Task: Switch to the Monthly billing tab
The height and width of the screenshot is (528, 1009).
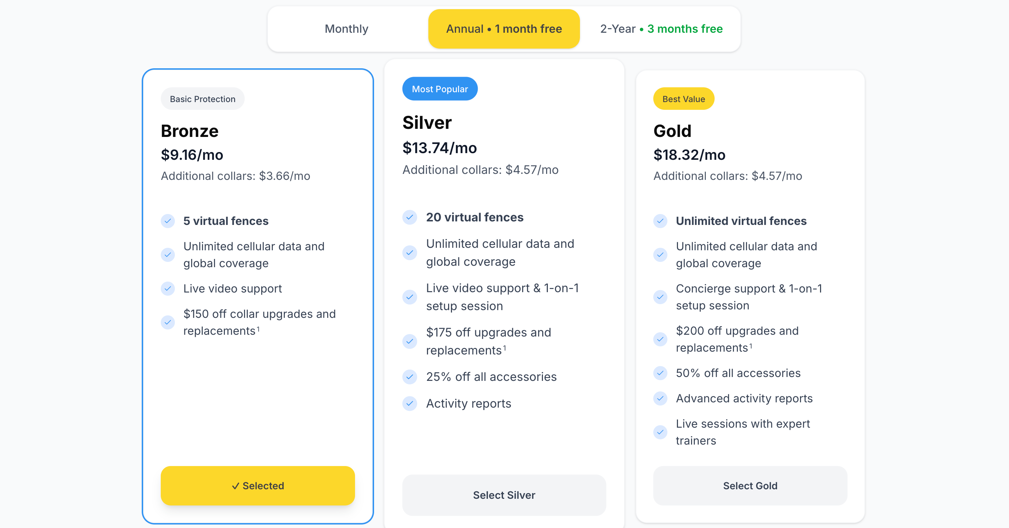Action: tap(346, 29)
